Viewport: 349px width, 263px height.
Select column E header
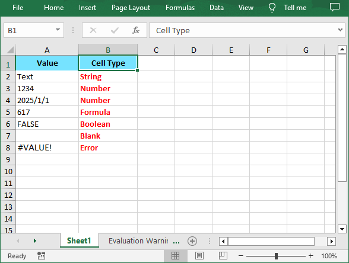[x=231, y=50]
